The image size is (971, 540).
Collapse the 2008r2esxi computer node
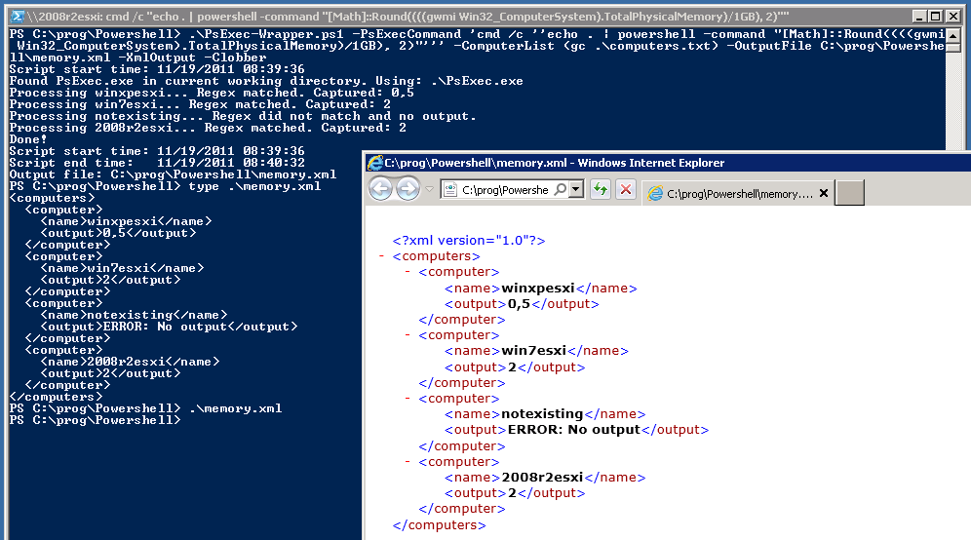point(408,461)
